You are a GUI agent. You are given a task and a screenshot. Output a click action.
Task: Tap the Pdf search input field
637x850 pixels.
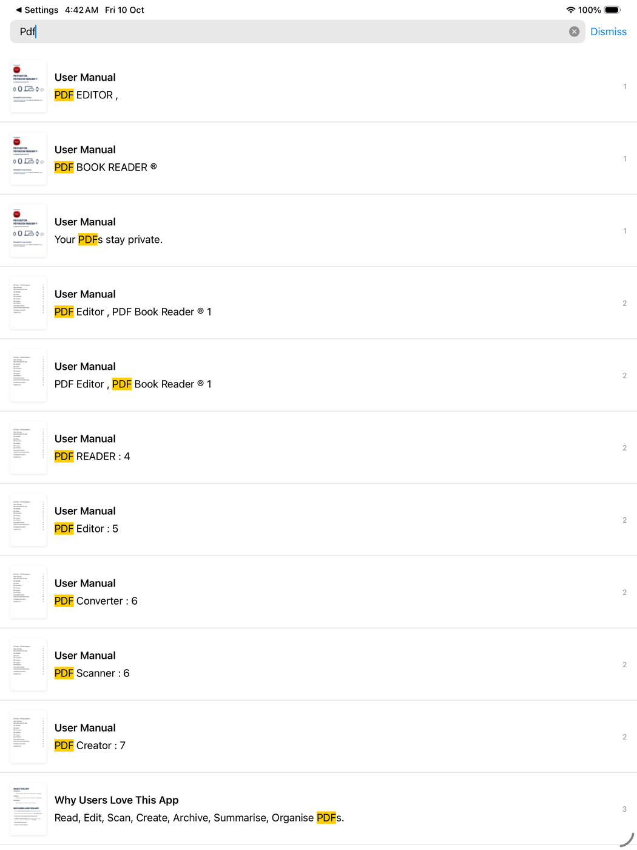(291, 32)
